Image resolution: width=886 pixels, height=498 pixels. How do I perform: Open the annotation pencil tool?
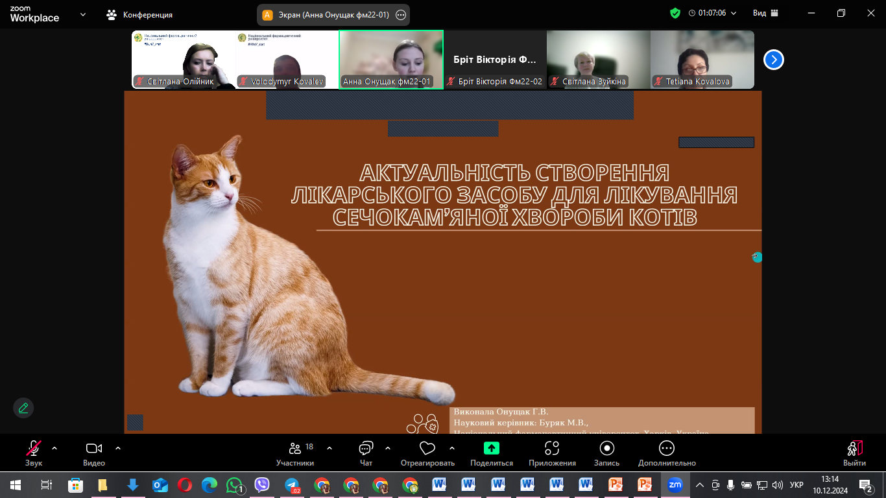(23, 408)
